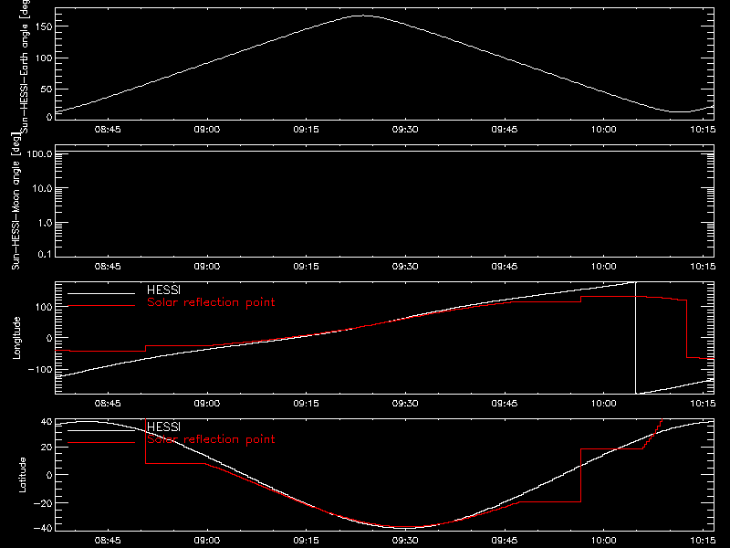Click the vertical white wrap line in Longitude plot
This screenshot has width=730, height=548.
(635, 338)
